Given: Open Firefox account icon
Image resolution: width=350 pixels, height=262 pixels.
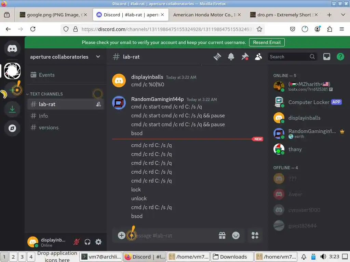Looking at the screenshot, I should [317, 29].
